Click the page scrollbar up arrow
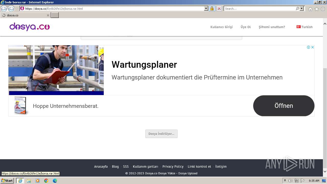 pos(325,24)
